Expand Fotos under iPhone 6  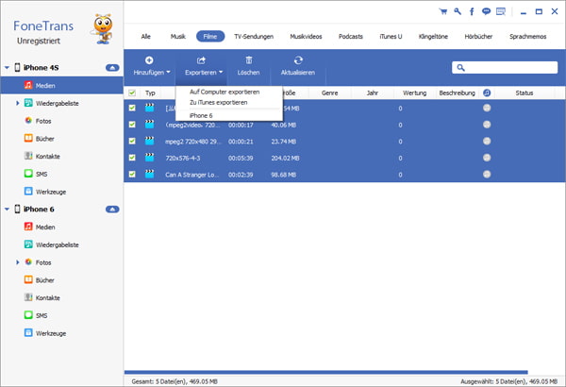17,262
